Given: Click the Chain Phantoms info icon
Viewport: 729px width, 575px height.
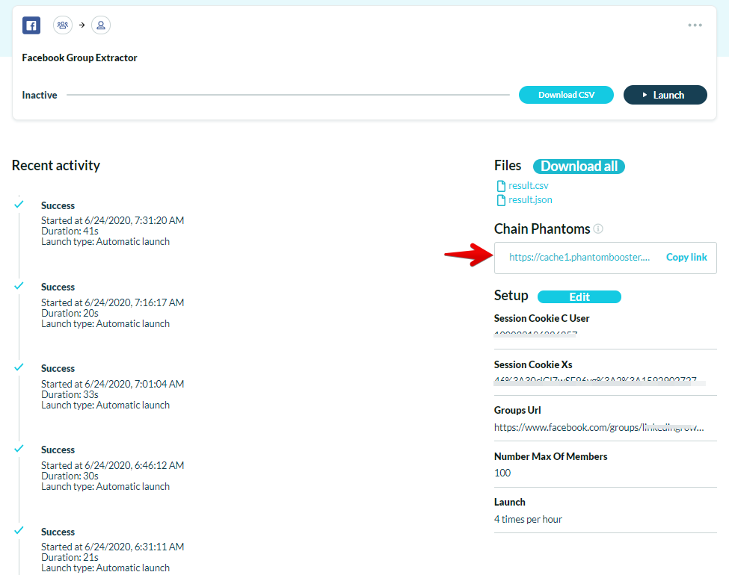Looking at the screenshot, I should point(598,229).
